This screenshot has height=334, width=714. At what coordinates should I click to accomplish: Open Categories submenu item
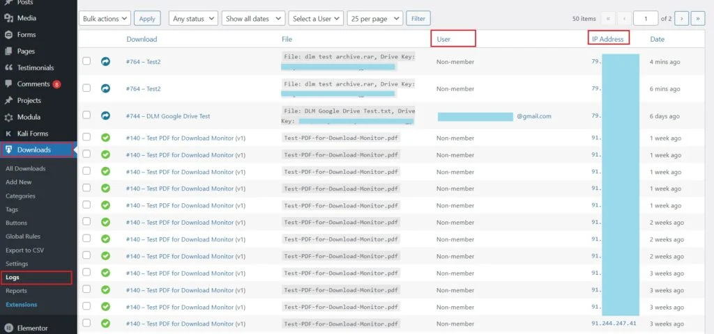[x=20, y=196]
